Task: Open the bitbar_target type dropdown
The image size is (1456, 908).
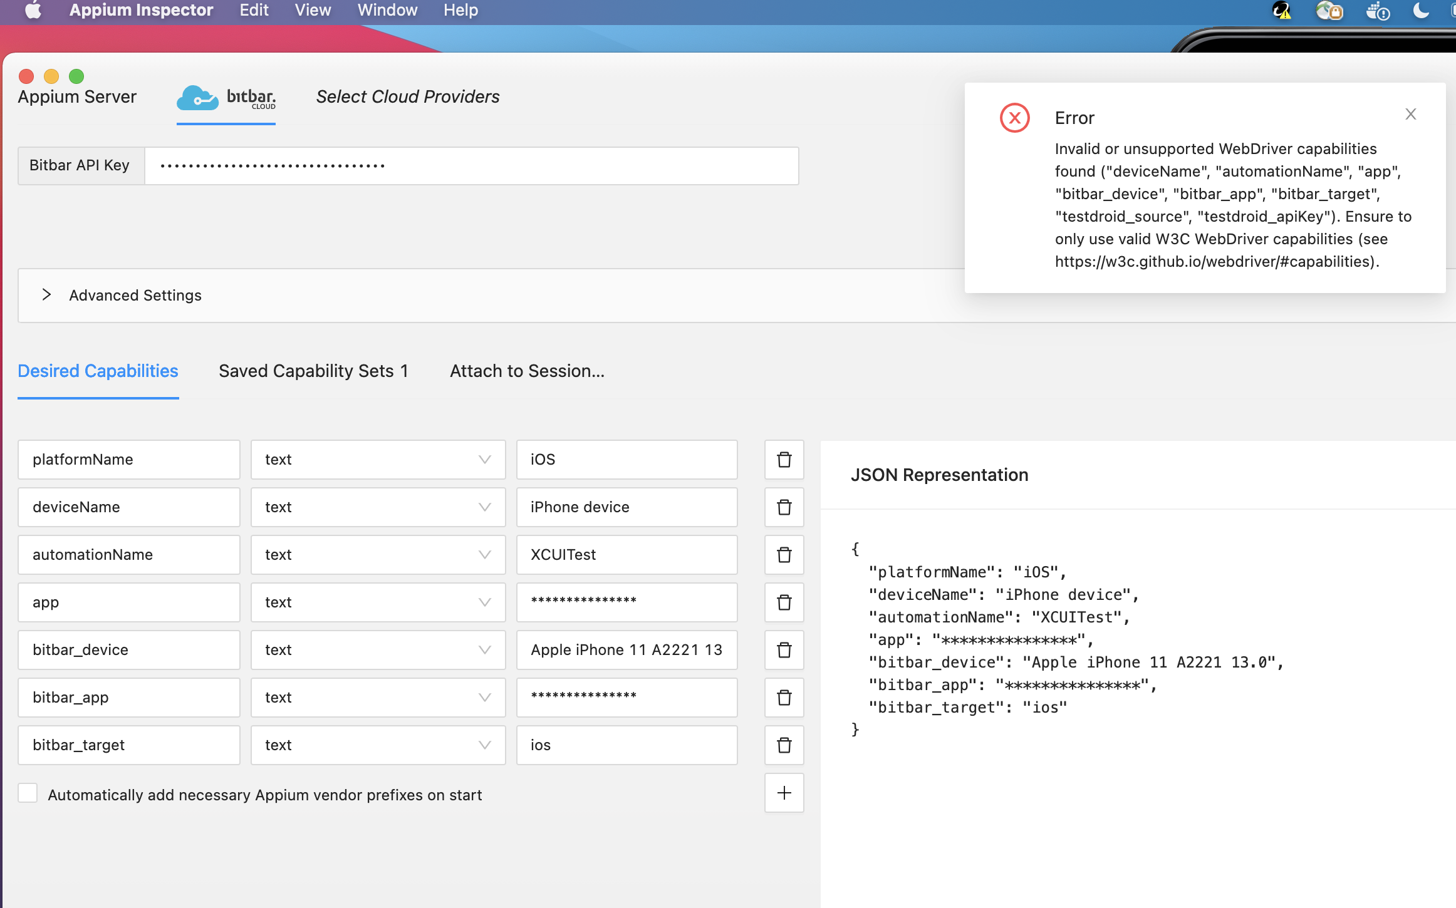Action: point(484,745)
